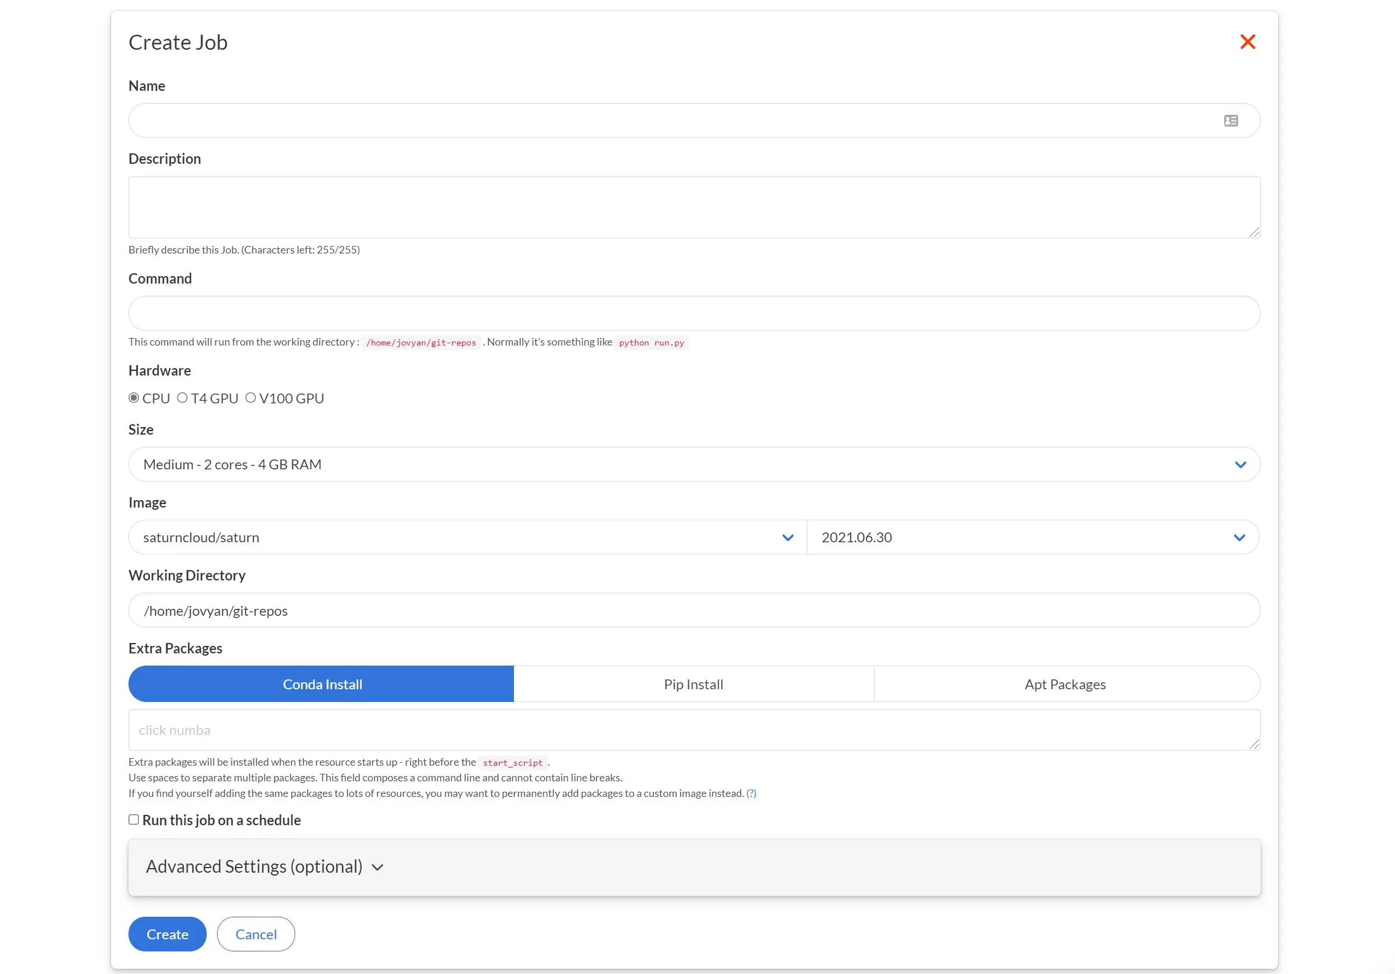The width and height of the screenshot is (1395, 974).
Task: Grab the extra packages textarea resize handle
Action: [1254, 744]
